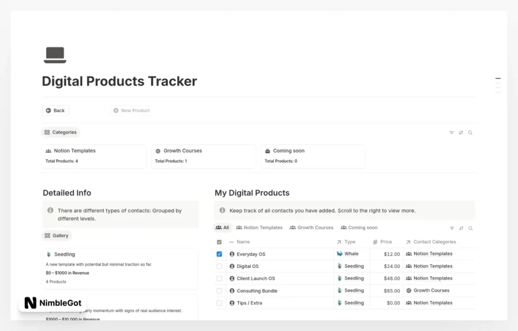Click the $12.00 price cell
Image resolution: width=518 pixels, height=331 pixels.
[386, 254]
